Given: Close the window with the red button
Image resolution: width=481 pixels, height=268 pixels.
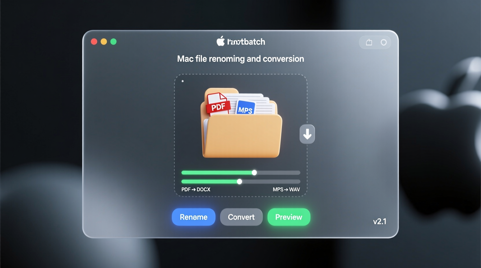Looking at the screenshot, I should click(x=94, y=42).
